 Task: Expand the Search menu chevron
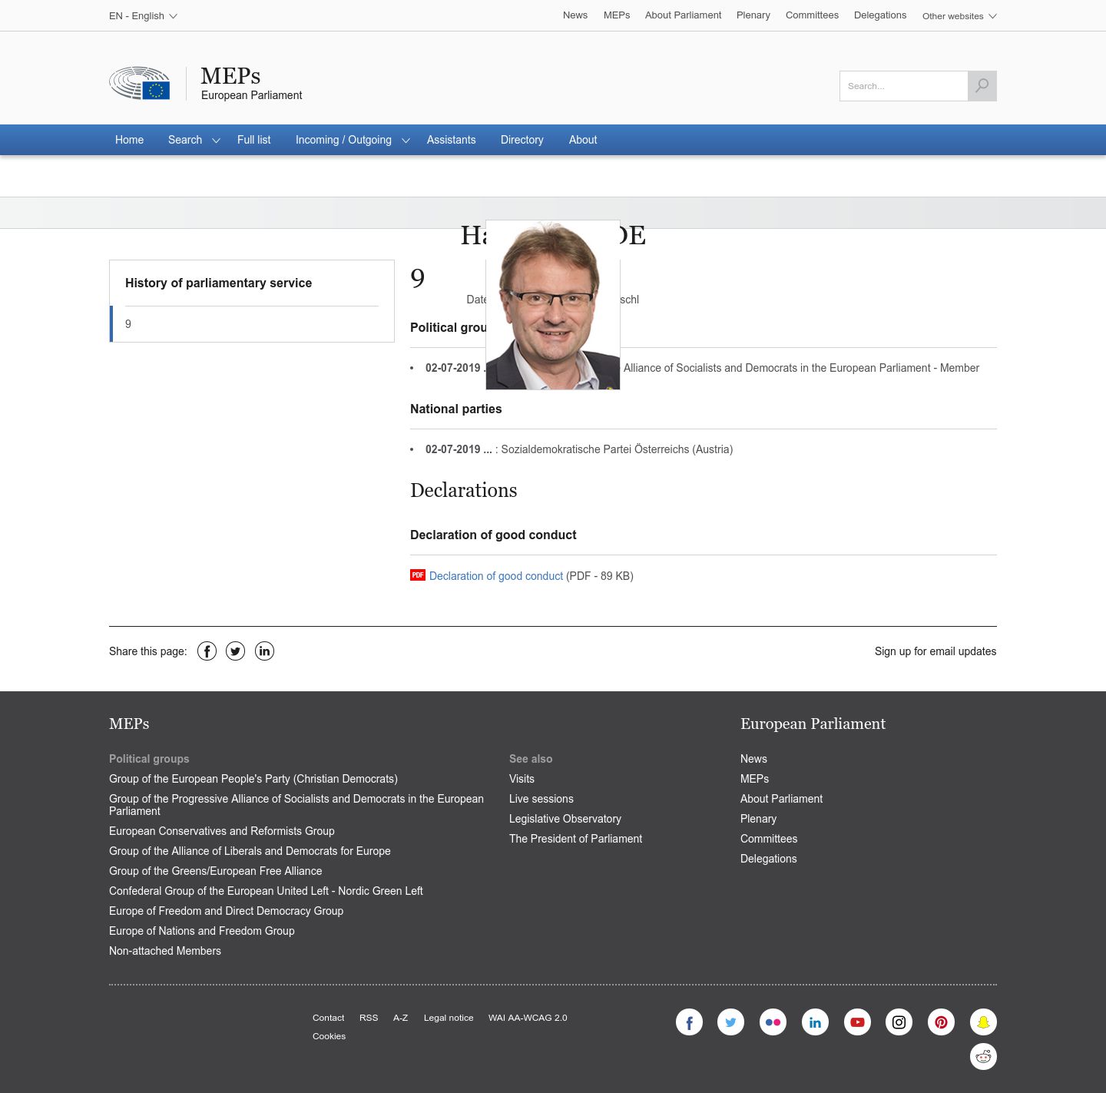click(216, 141)
